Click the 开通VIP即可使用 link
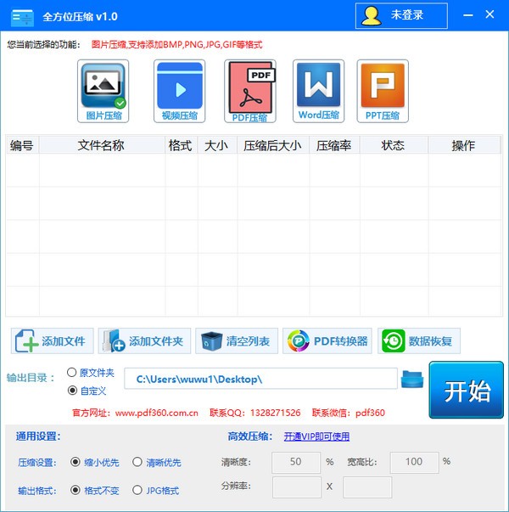 coord(316,436)
